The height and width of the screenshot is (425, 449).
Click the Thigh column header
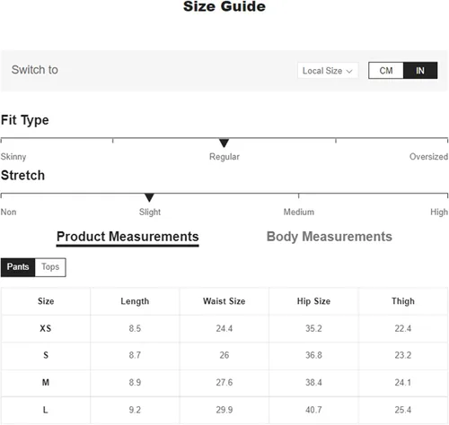(403, 301)
